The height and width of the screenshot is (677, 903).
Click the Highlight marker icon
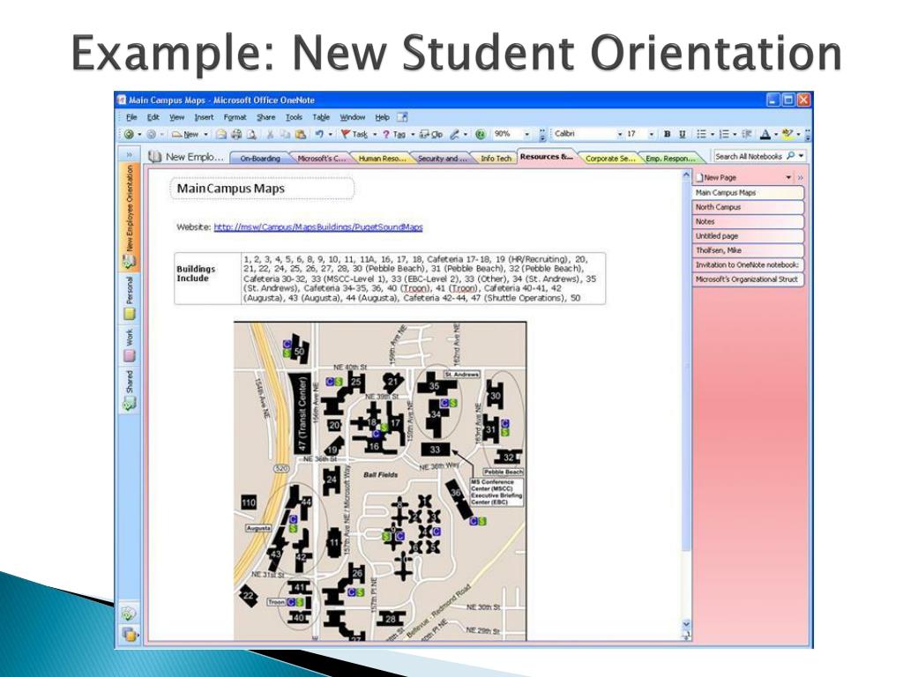tap(787, 134)
